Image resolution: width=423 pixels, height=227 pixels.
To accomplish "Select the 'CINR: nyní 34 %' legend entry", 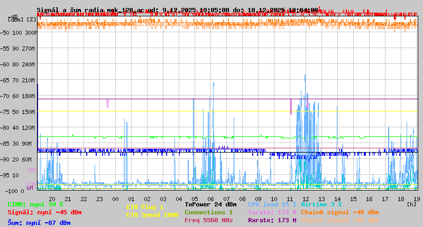I will (35, 204).
